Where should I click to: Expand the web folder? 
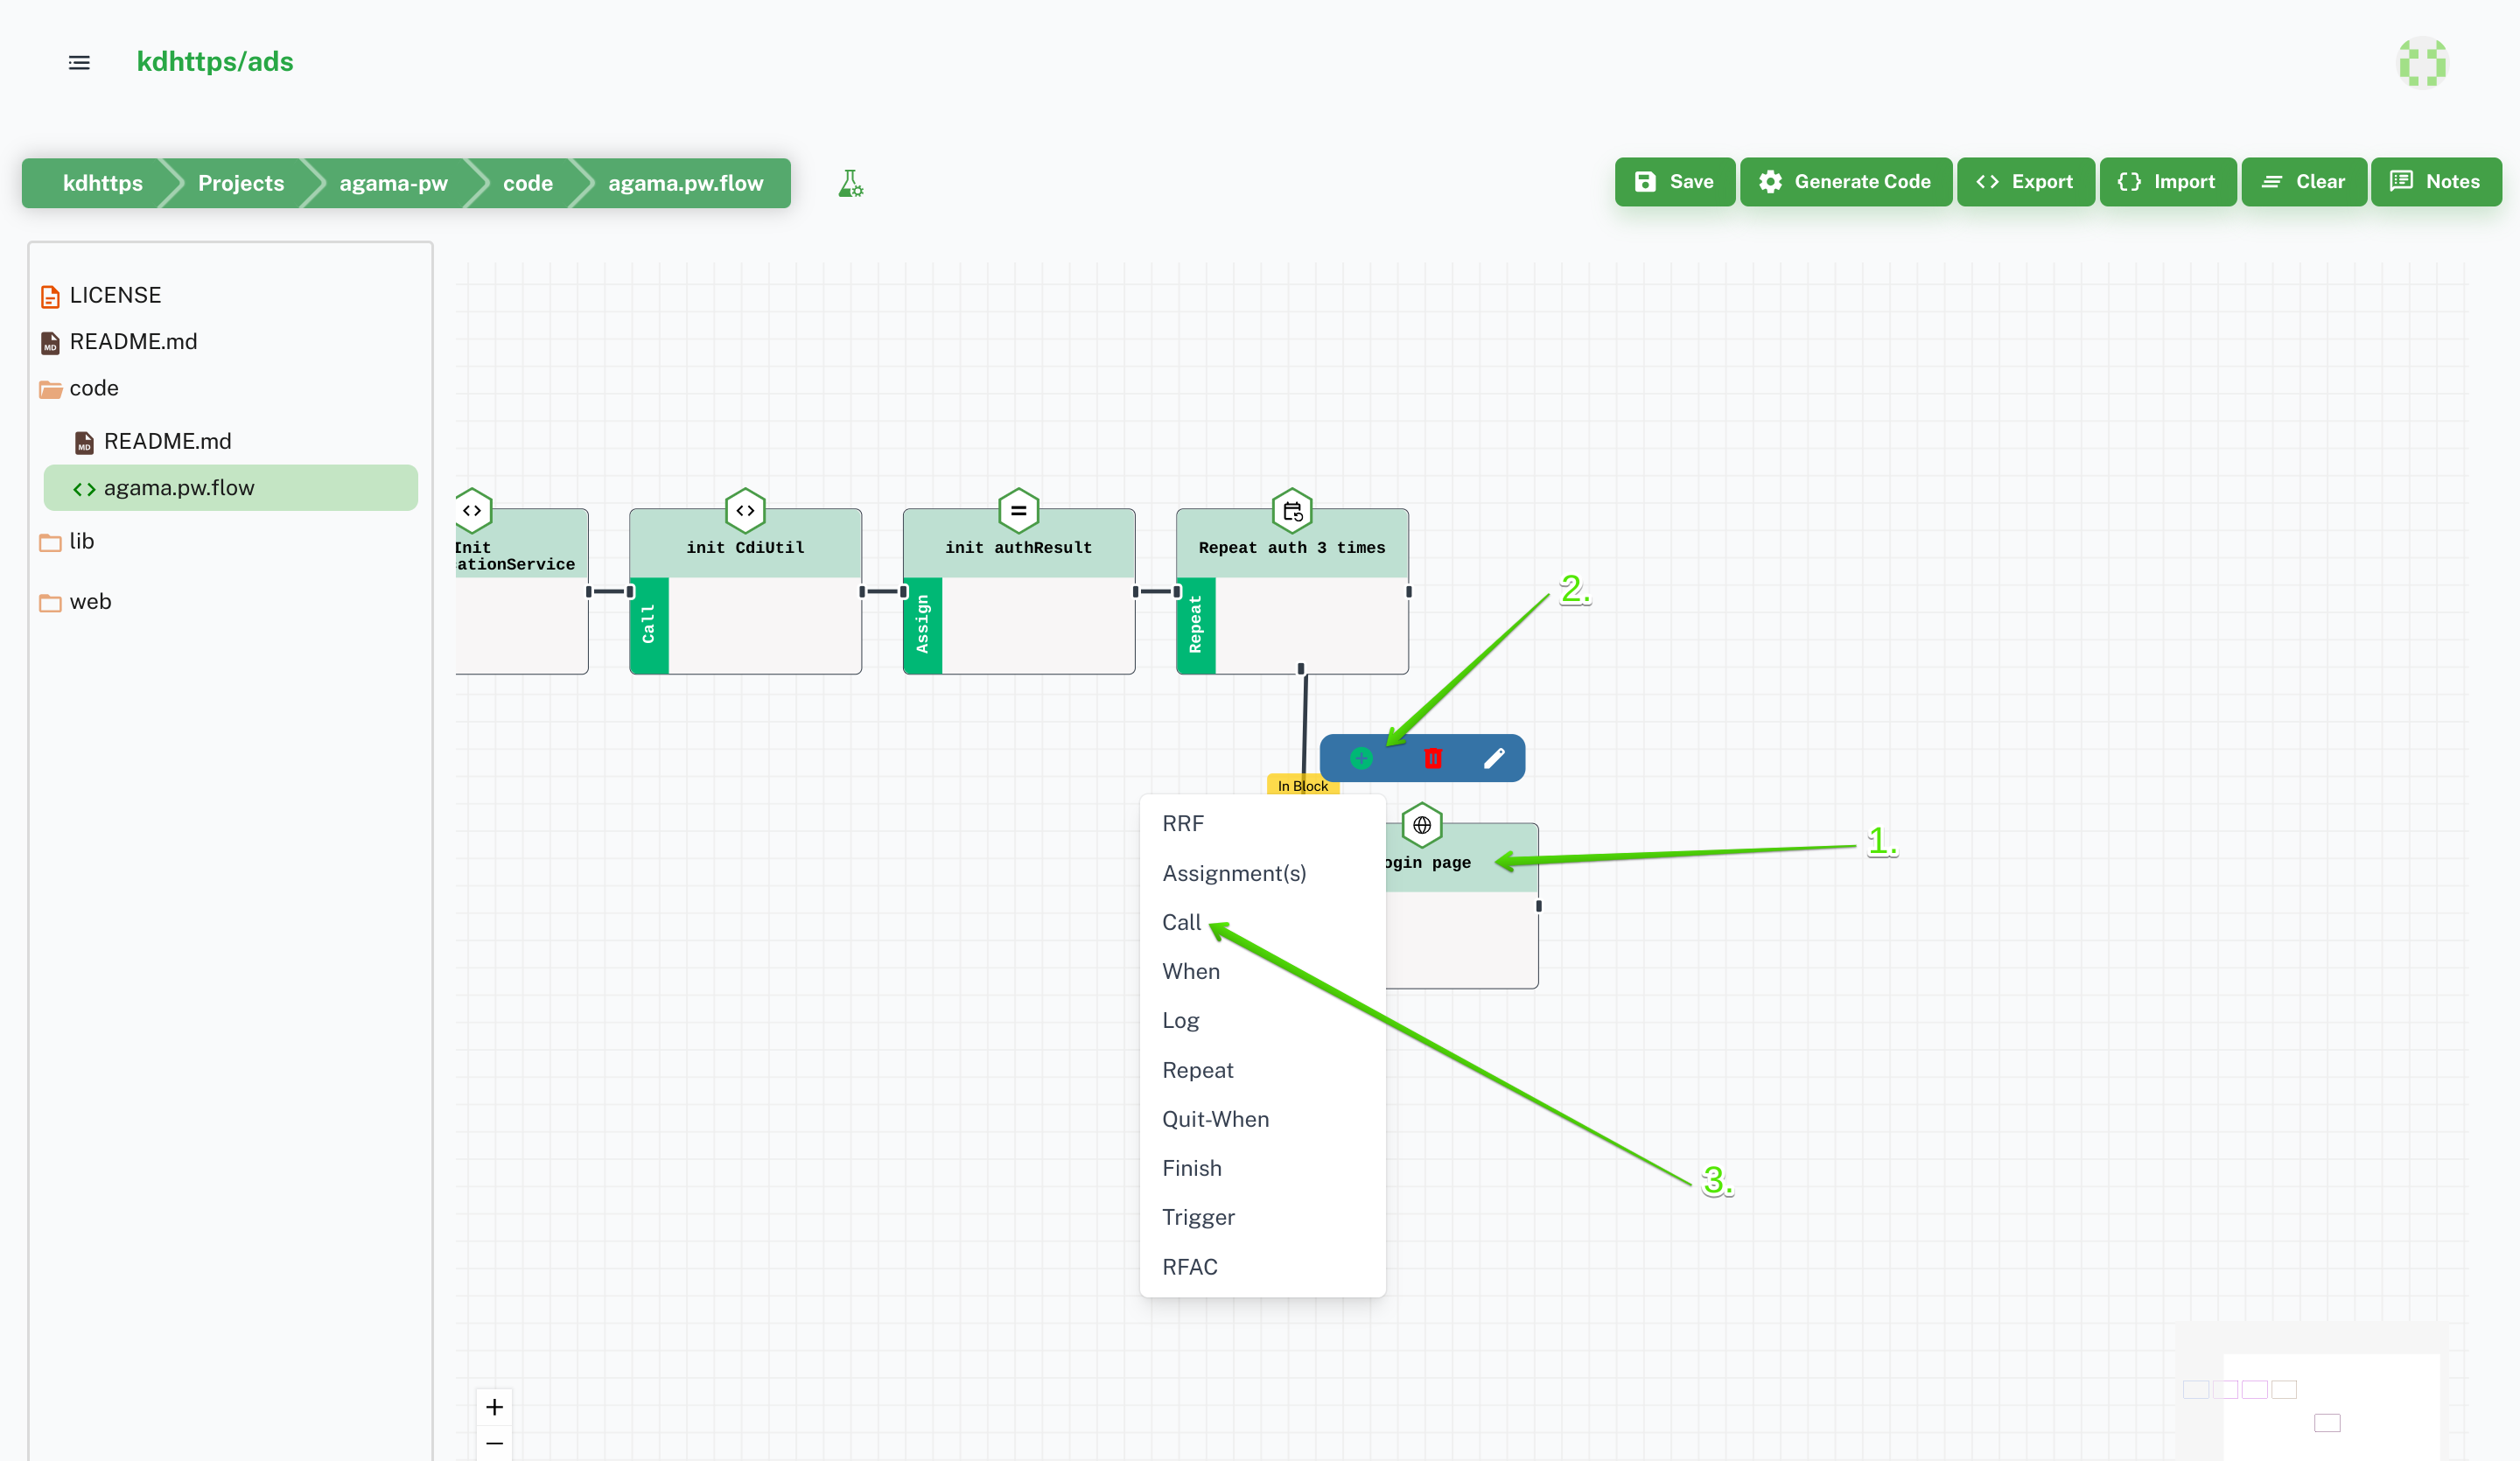pyautogui.click(x=90, y=601)
